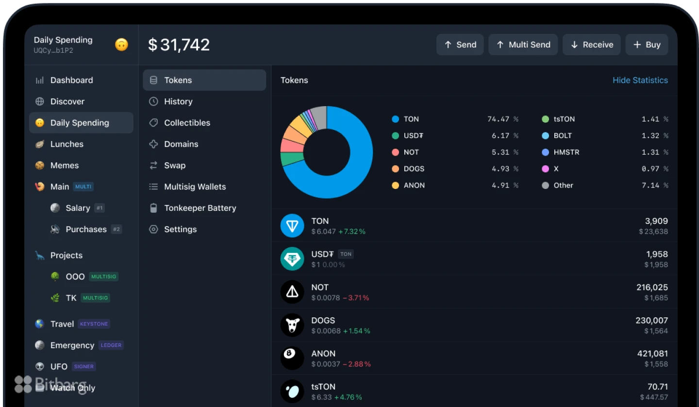This screenshot has width=699, height=407.
Task: Switch to the Collectibles section
Action: (x=187, y=123)
